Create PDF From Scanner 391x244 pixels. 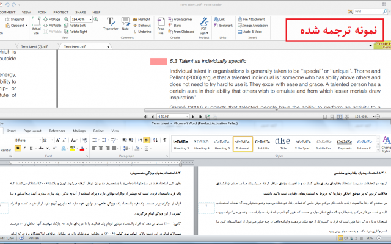click(x=180, y=19)
